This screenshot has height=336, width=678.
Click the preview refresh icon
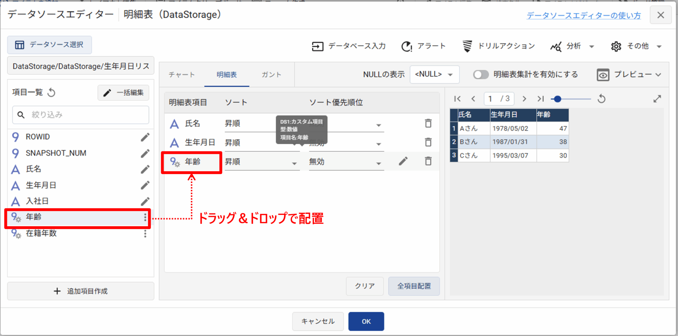602,99
